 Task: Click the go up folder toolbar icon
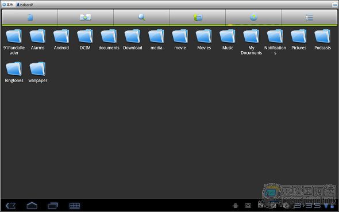coord(198,17)
